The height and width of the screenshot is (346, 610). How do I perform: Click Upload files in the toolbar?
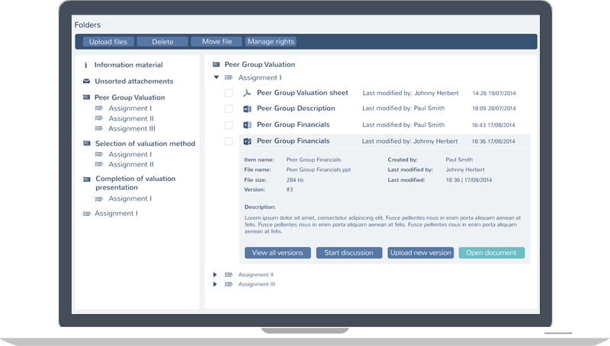[108, 42]
